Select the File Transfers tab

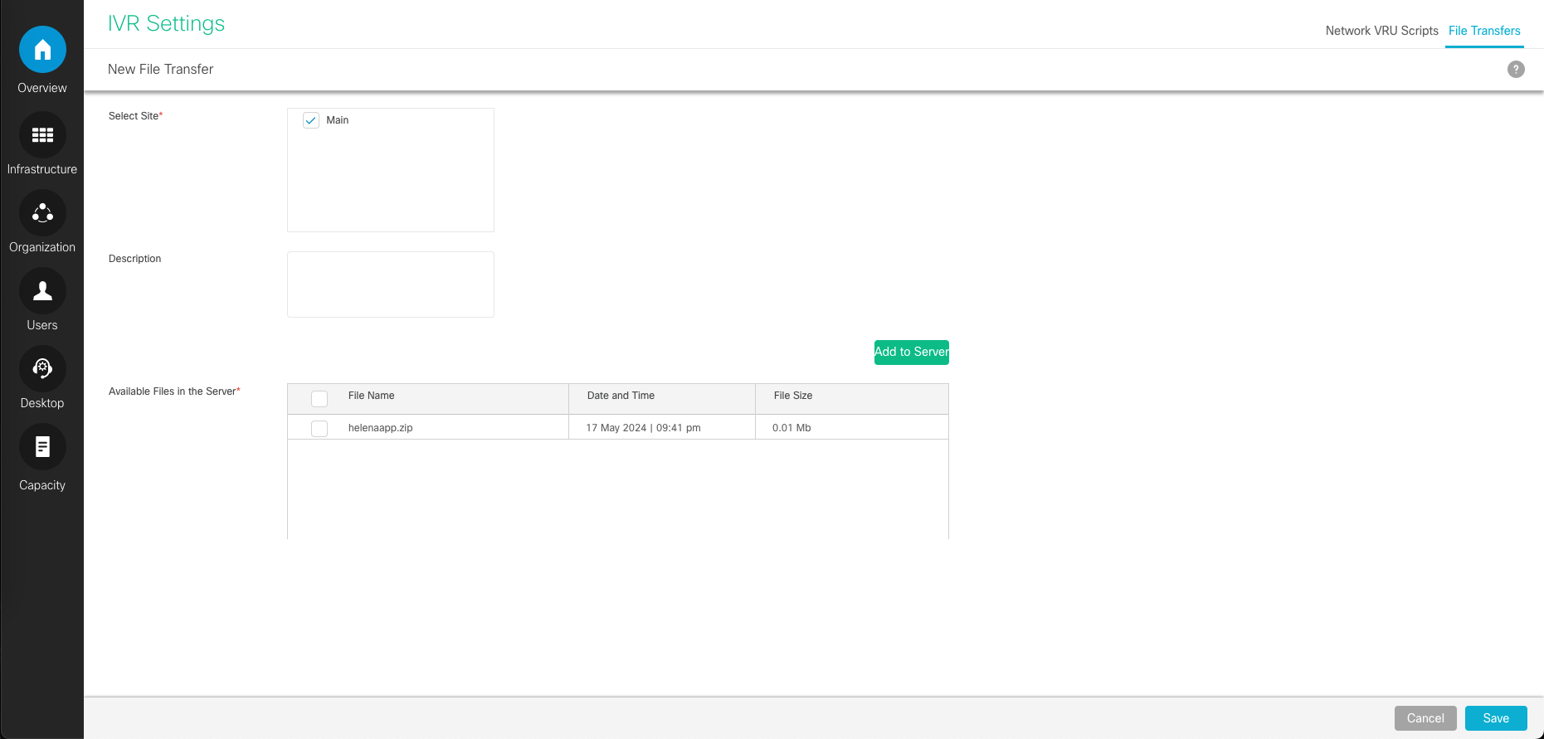1484,31
